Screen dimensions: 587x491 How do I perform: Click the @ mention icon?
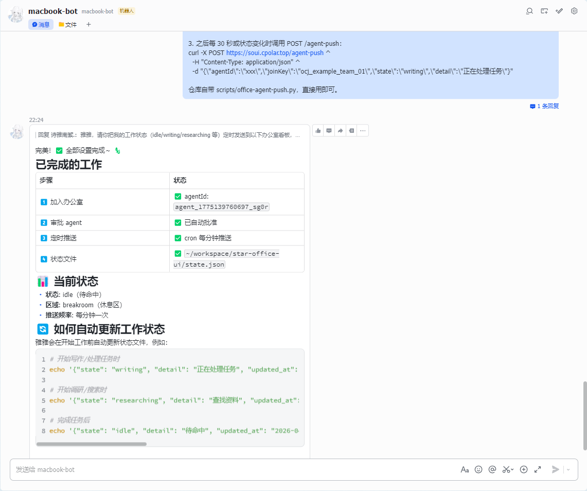click(x=492, y=469)
